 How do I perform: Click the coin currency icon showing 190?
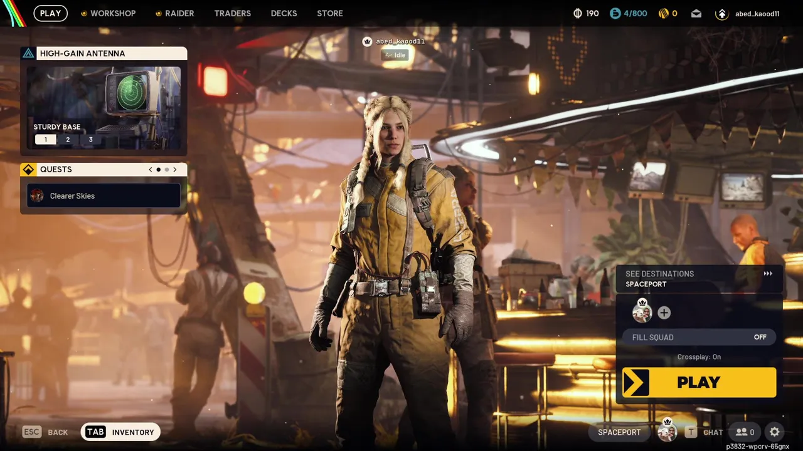(x=578, y=13)
